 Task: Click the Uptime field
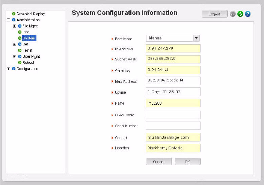click(173, 92)
